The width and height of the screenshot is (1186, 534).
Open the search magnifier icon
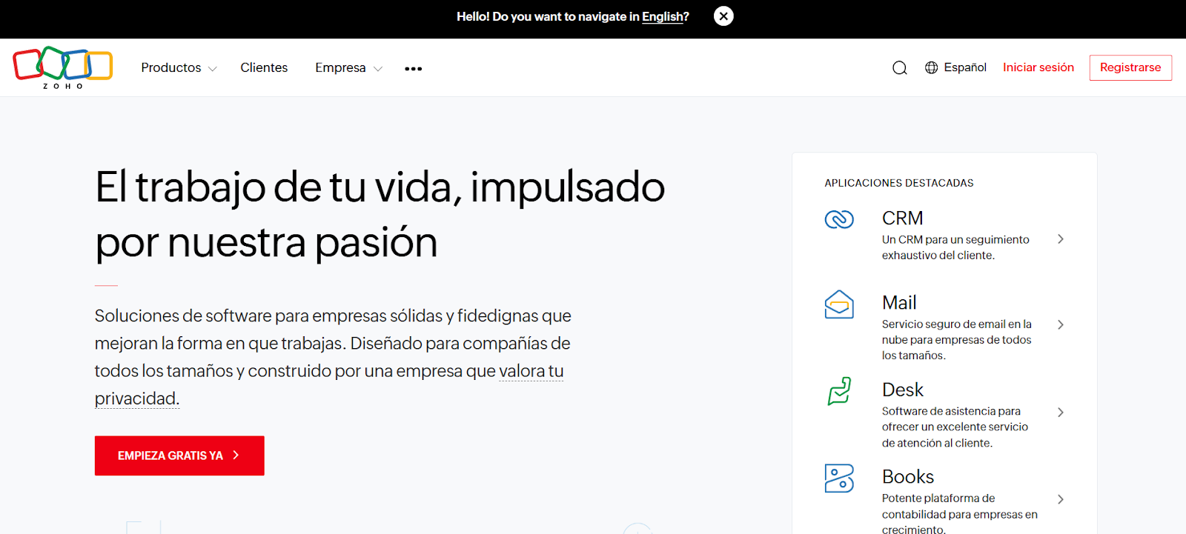[900, 68]
